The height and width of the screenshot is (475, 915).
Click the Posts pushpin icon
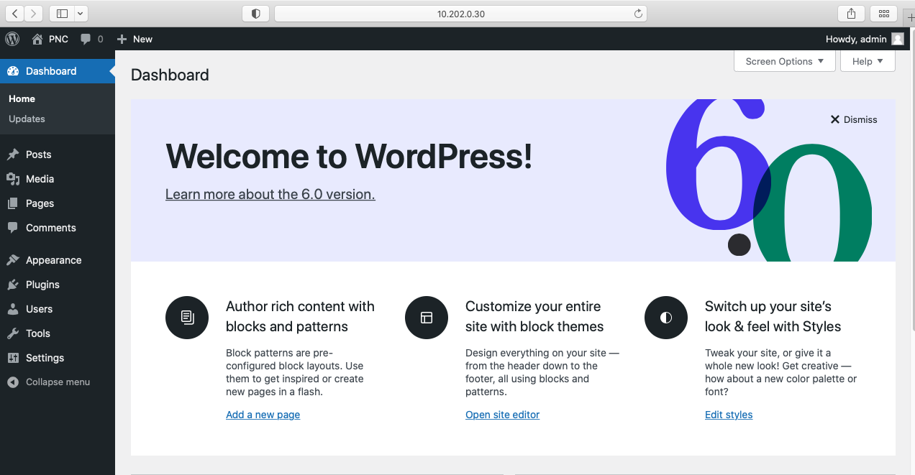pos(12,155)
